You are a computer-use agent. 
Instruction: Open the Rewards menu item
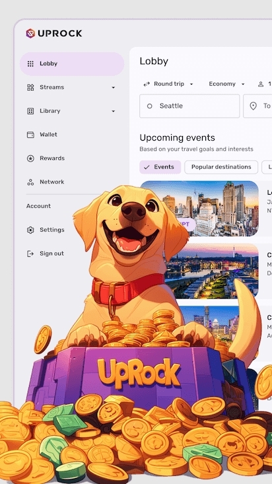point(72,158)
